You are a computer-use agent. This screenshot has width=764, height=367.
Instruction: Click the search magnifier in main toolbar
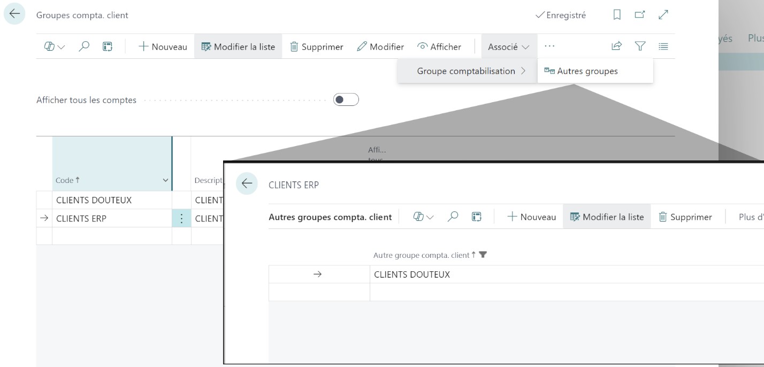[x=84, y=47]
